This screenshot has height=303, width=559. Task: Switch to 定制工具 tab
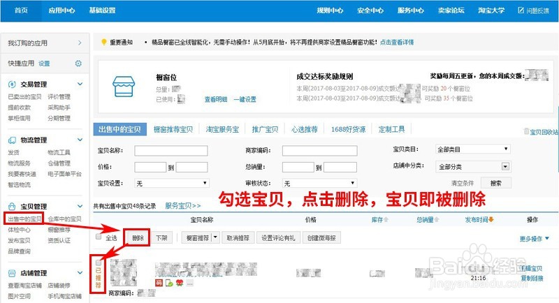[x=391, y=129]
